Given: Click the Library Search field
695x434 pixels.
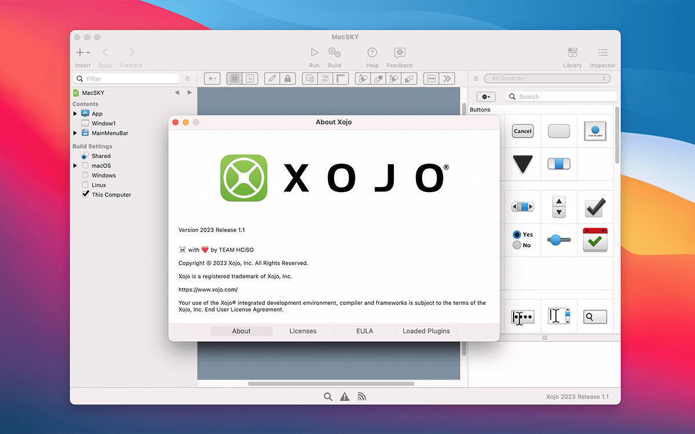Looking at the screenshot, I should pyautogui.click(x=561, y=97).
